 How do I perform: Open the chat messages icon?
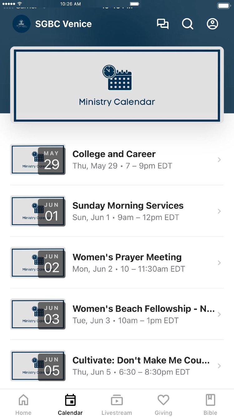163,24
